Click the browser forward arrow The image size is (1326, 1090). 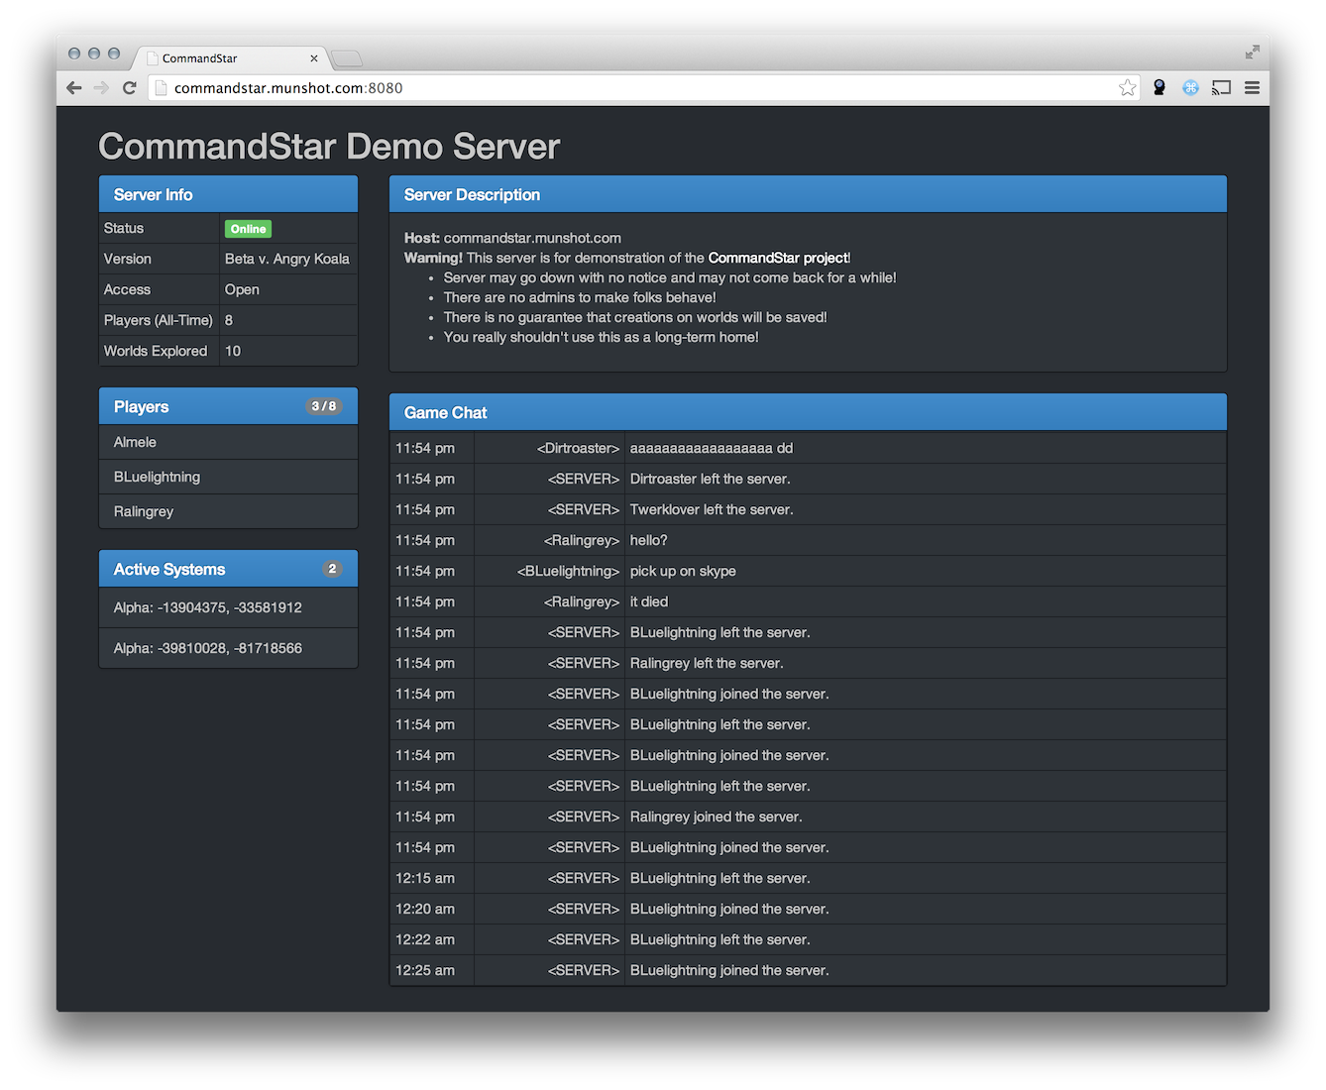tap(101, 88)
